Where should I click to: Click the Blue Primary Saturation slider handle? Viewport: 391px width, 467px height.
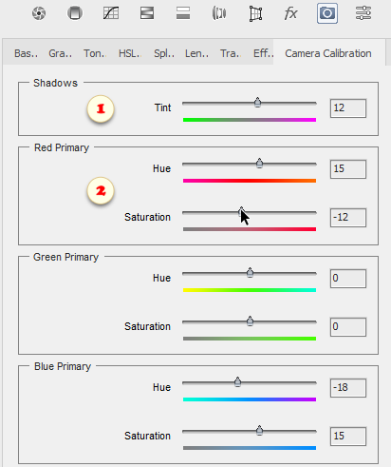point(260,431)
